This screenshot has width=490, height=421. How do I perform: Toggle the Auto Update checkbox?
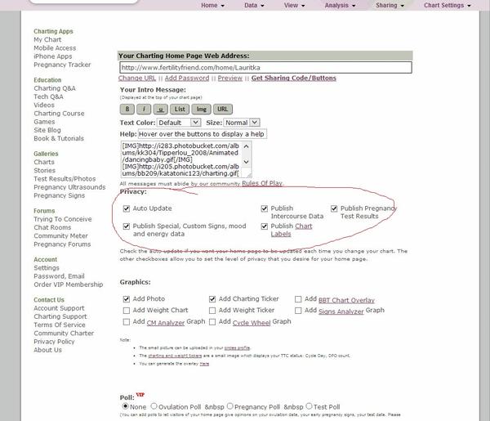(x=127, y=208)
